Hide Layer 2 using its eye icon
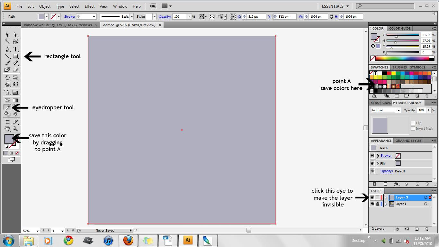The width and height of the screenshot is (439, 247). [x=372, y=197]
